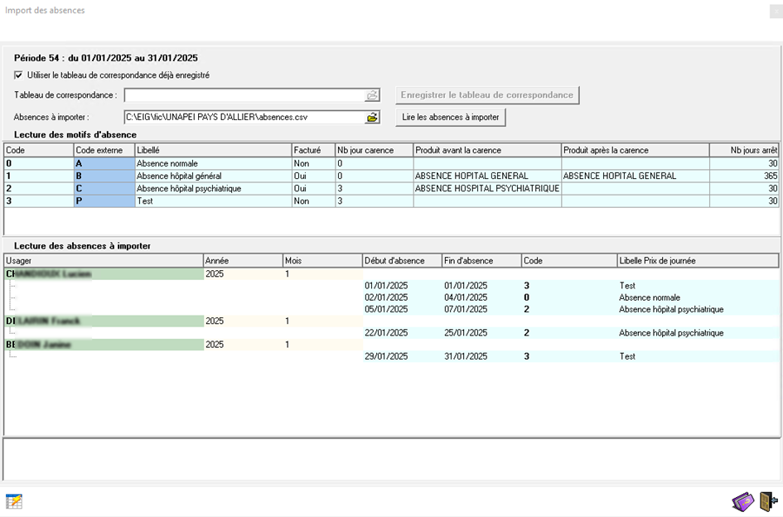The height and width of the screenshot is (517, 783).
Task: Click end date '25/01/2025' in absences list
Action: (x=466, y=333)
